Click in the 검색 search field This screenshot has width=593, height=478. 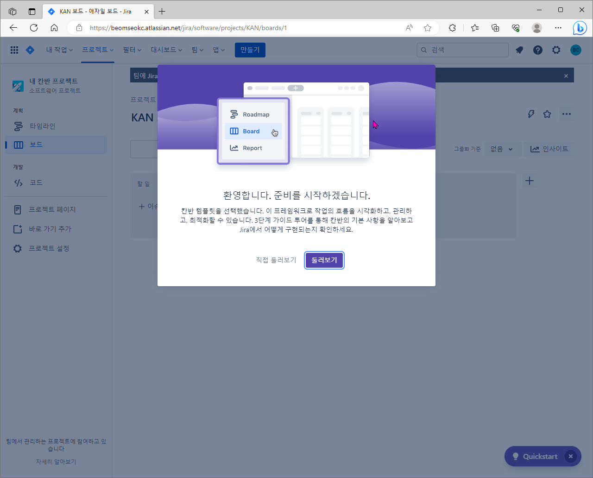tap(463, 50)
